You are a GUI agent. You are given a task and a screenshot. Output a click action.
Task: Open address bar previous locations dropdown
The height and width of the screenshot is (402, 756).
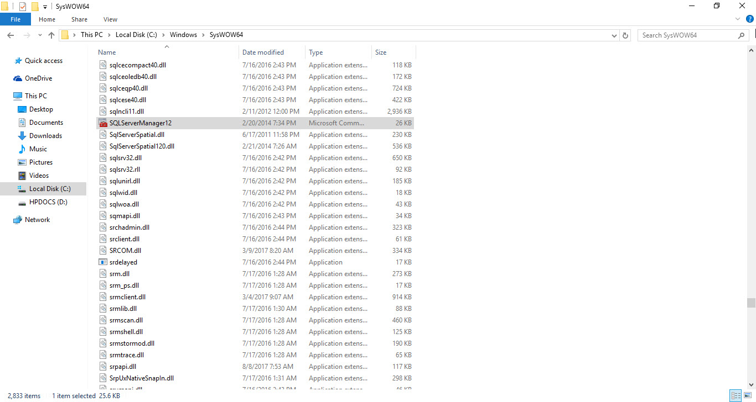(614, 35)
